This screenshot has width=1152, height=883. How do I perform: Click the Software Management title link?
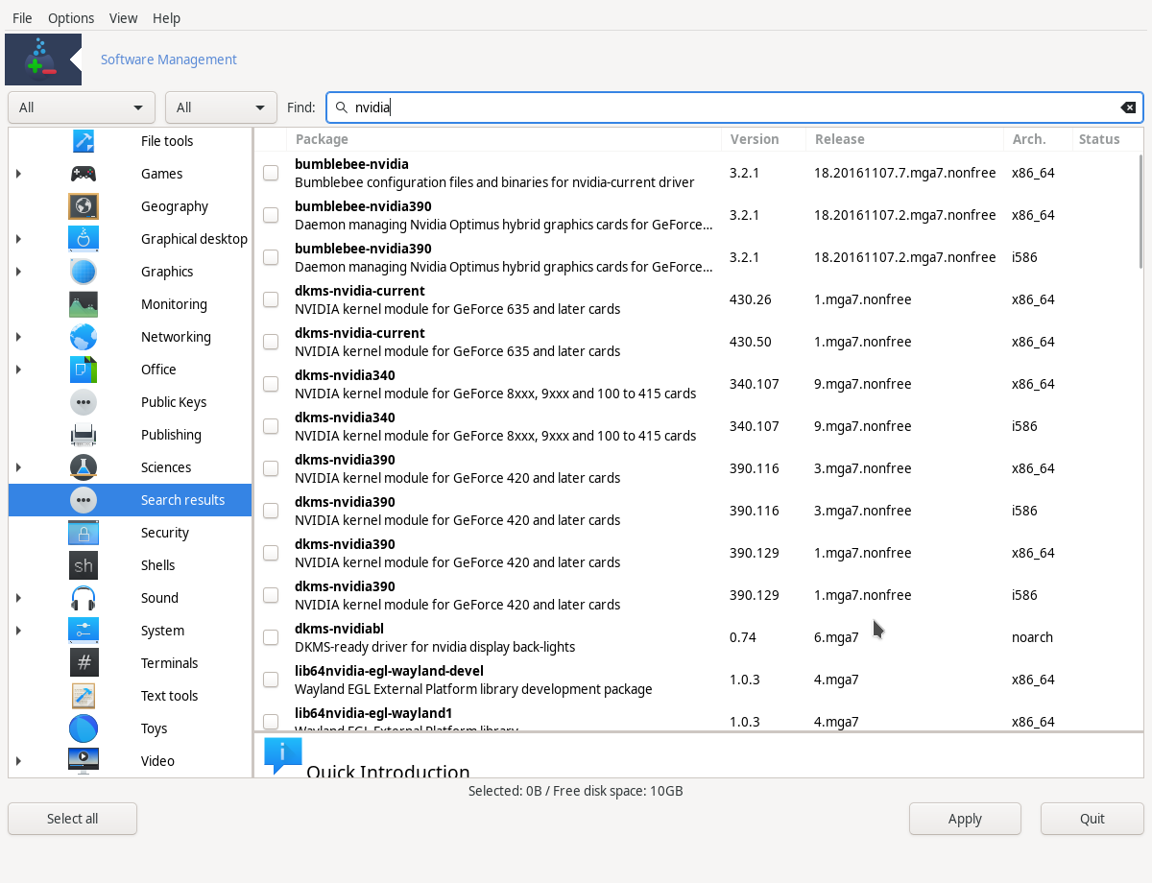pyautogui.click(x=169, y=60)
